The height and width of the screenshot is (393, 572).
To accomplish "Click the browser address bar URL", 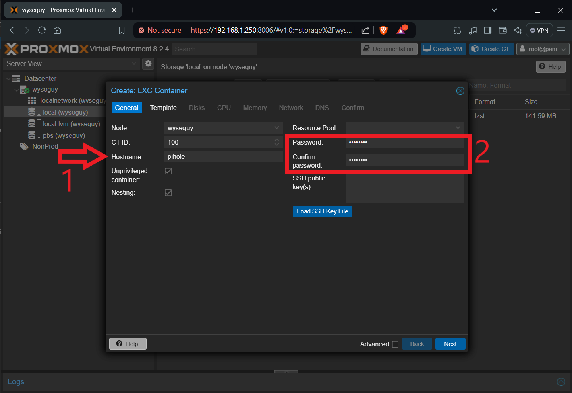I will (x=271, y=30).
